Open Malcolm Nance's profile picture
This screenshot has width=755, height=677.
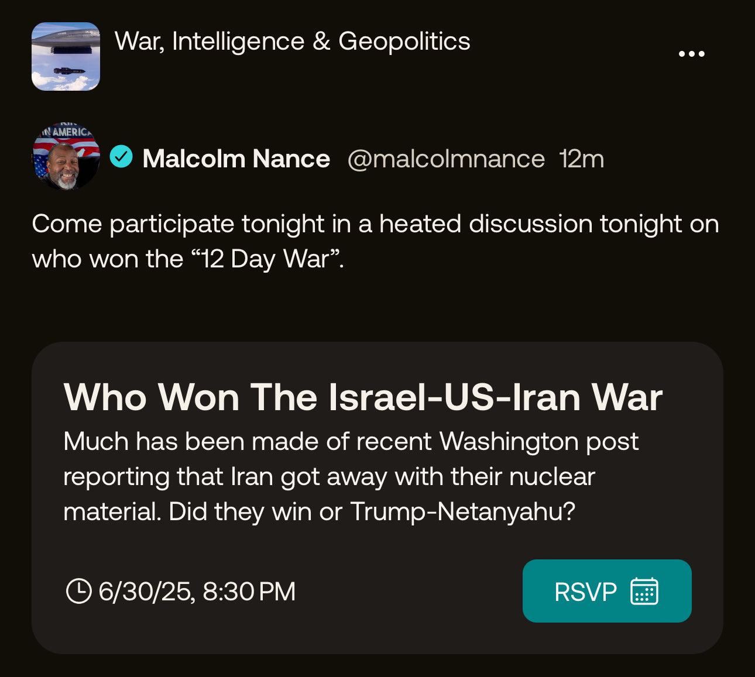tap(66, 157)
